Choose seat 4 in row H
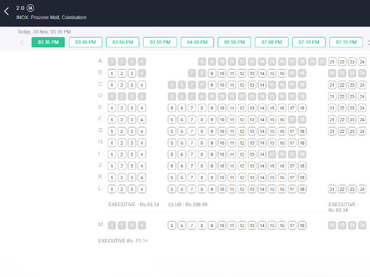Image resolution: width=370 pixels, height=277 pixels. pyautogui.click(x=142, y=143)
